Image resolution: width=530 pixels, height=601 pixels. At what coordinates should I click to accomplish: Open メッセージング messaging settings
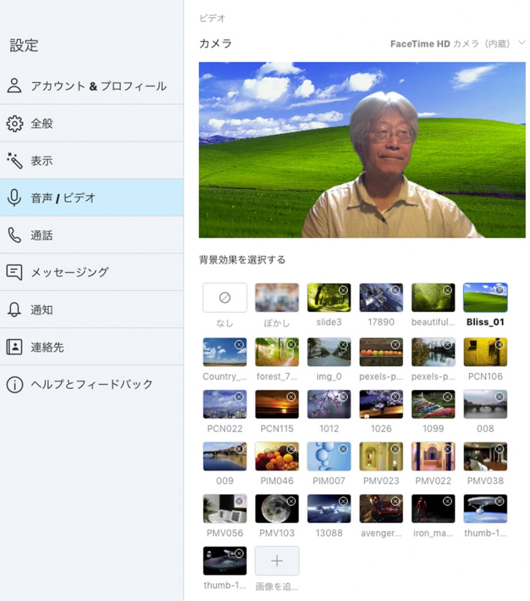(91, 272)
